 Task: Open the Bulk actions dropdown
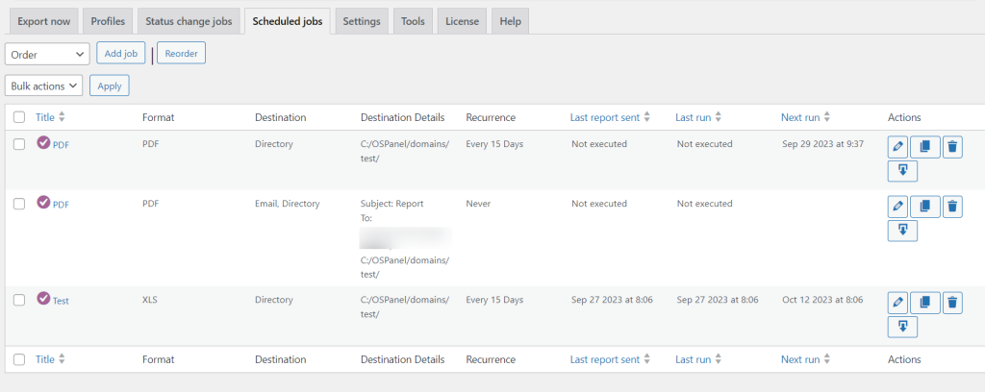pyautogui.click(x=43, y=86)
